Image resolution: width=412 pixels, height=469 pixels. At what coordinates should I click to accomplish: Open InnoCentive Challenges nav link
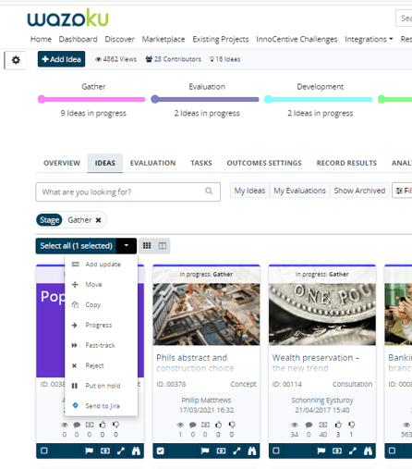click(297, 39)
